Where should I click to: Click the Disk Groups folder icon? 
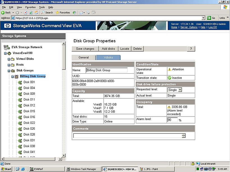[13, 71]
